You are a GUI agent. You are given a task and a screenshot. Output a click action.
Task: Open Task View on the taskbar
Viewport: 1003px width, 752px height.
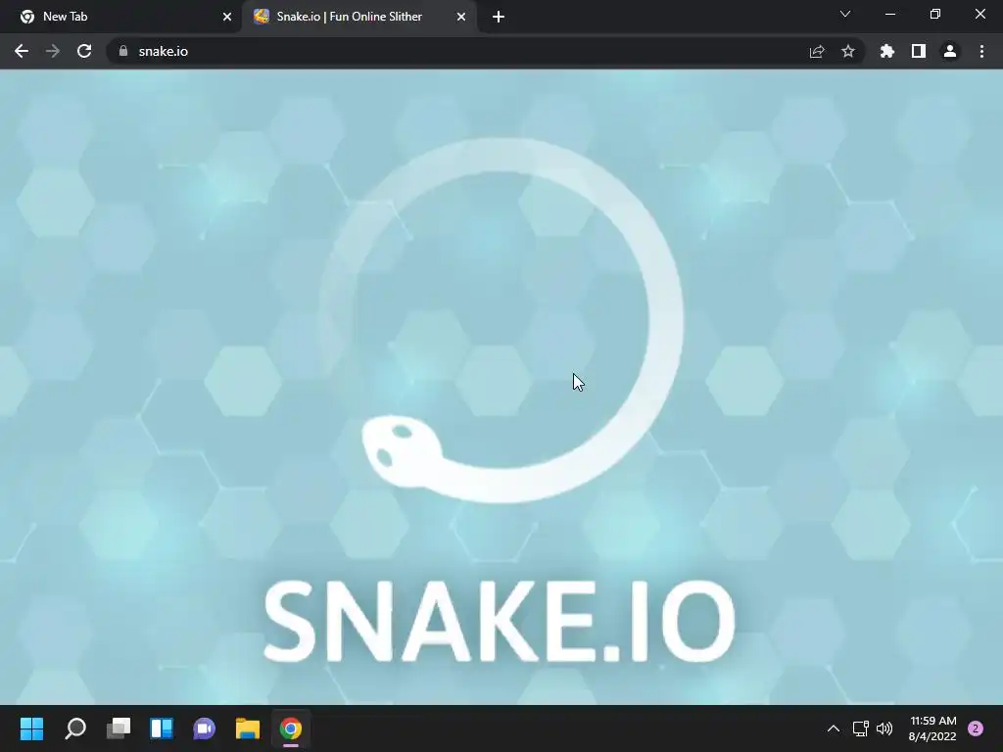119,728
